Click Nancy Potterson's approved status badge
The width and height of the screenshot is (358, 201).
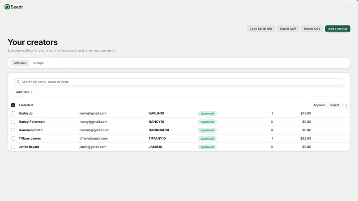[x=207, y=122]
